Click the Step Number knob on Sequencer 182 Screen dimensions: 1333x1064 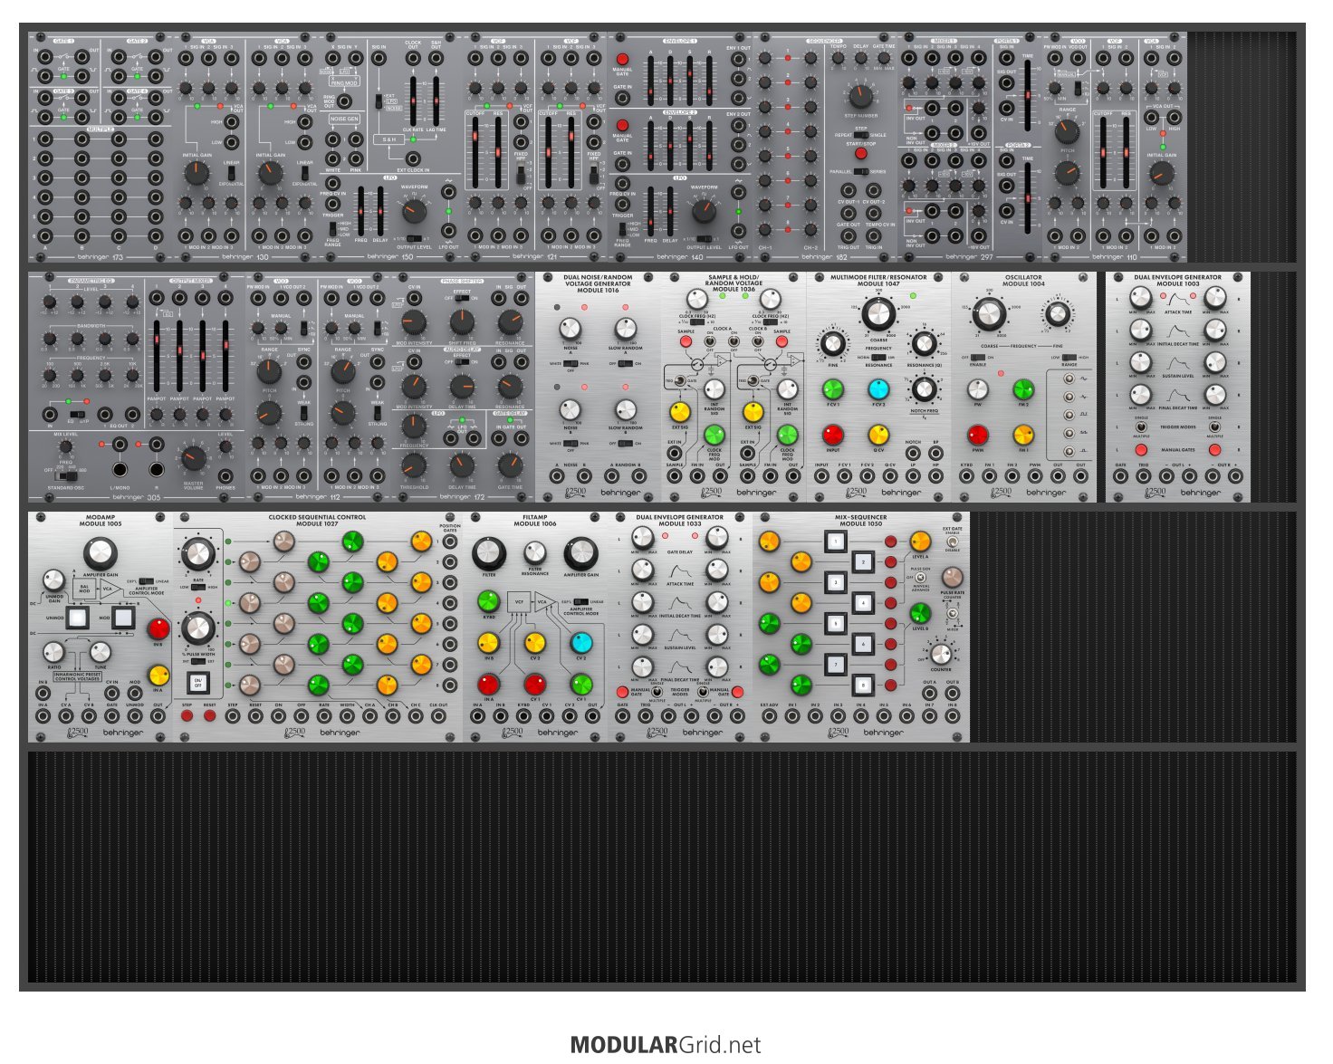coord(861,96)
